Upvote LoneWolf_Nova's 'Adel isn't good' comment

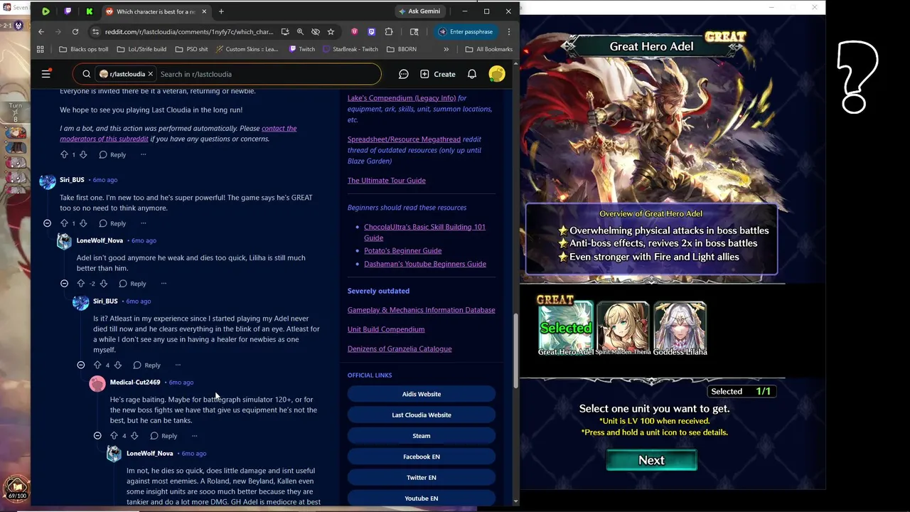coord(80,283)
